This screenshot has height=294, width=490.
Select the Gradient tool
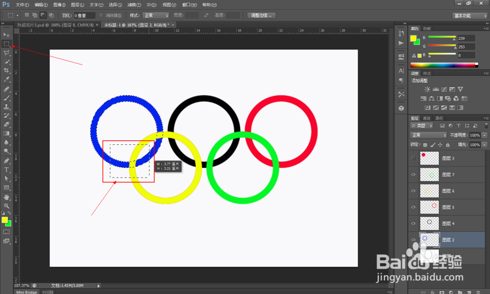(6, 133)
